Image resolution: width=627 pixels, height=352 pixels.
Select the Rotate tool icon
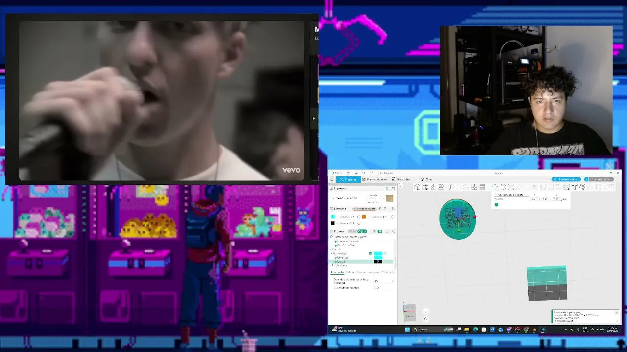coord(503,187)
